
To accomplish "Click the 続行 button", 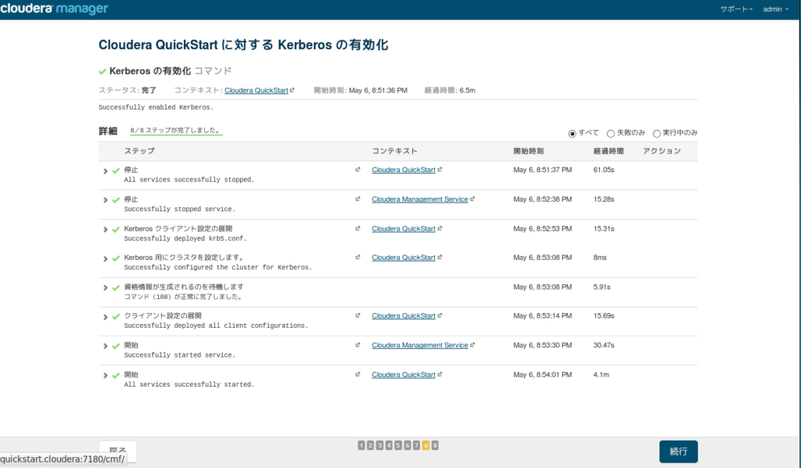I will 678,452.
